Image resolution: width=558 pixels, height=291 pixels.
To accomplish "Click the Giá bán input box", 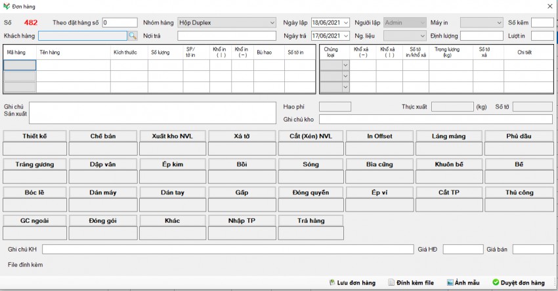I will (x=532, y=250).
